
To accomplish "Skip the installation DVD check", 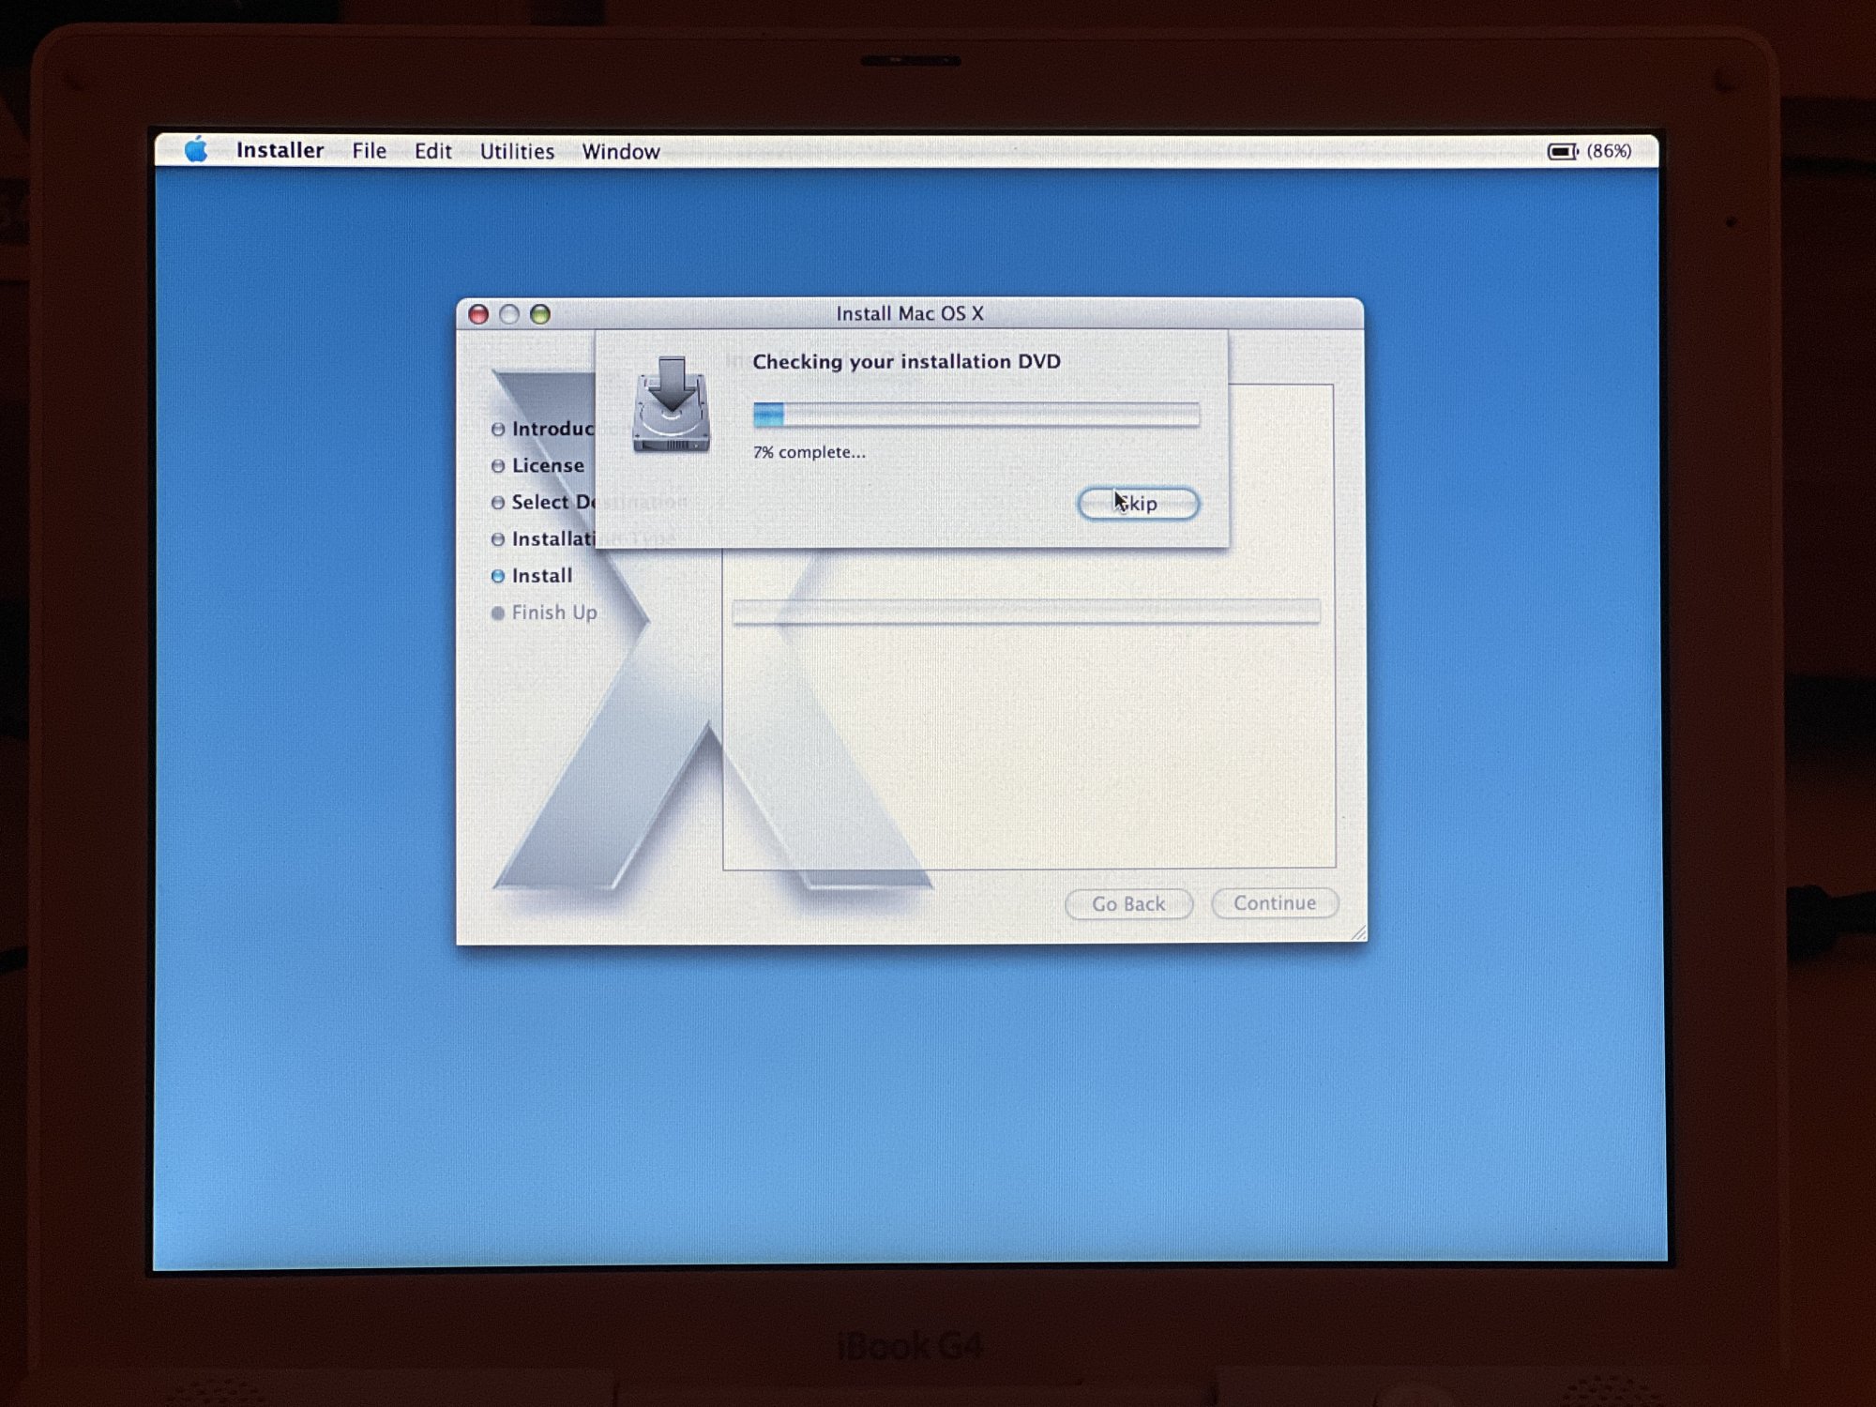I will [x=1138, y=504].
